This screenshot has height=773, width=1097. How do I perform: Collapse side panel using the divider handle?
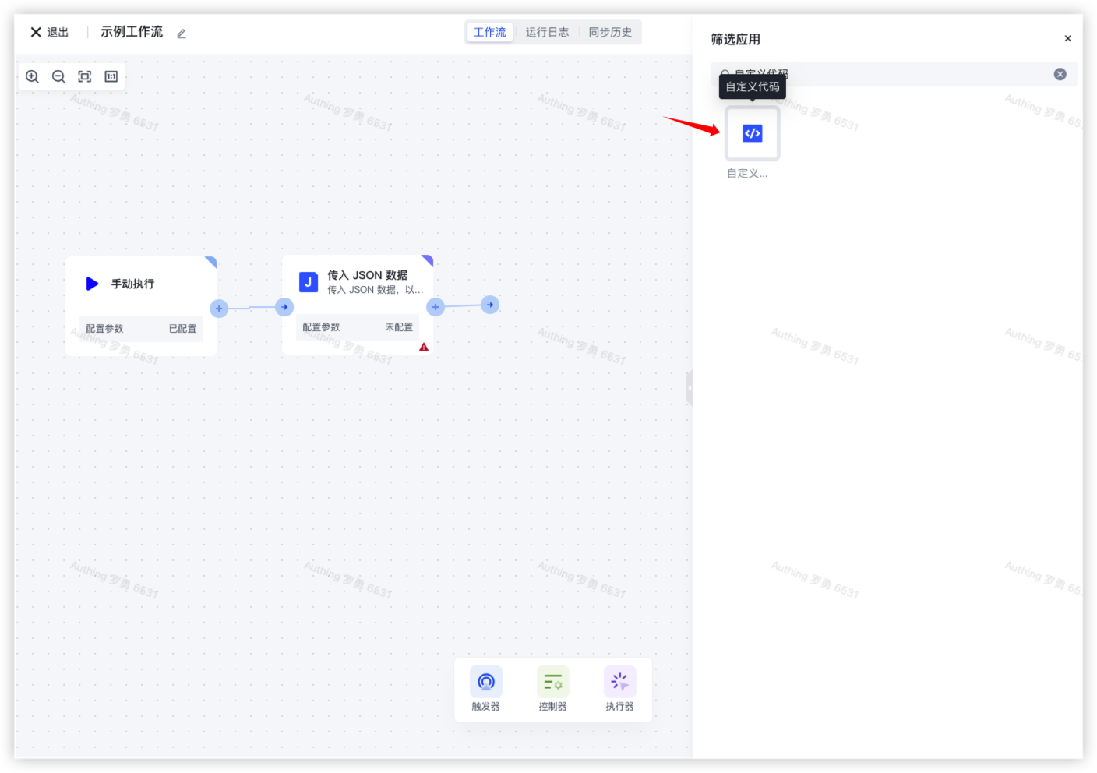[x=690, y=387]
